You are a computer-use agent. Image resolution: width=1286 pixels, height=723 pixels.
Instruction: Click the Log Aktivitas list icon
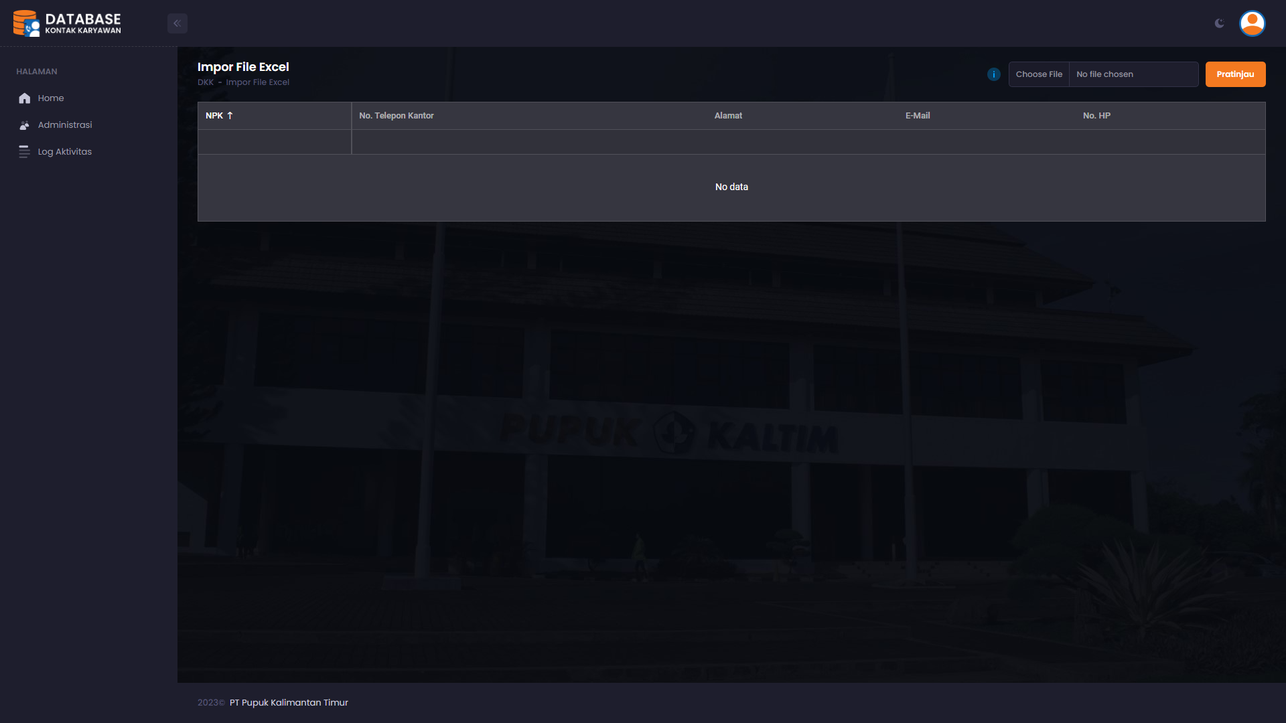pyautogui.click(x=25, y=152)
